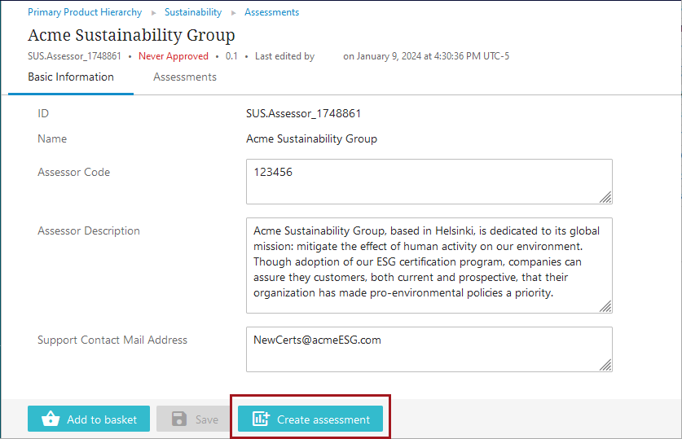
Task: Go to the Assessments breadcrumb link
Action: click(x=271, y=13)
